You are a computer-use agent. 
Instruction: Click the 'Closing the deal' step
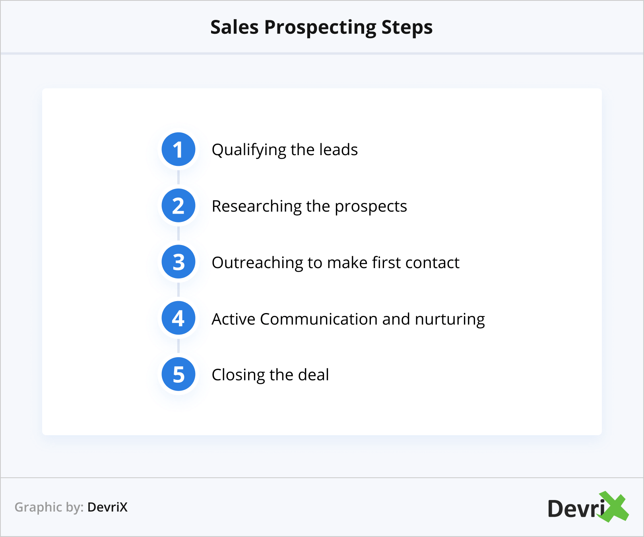270,375
